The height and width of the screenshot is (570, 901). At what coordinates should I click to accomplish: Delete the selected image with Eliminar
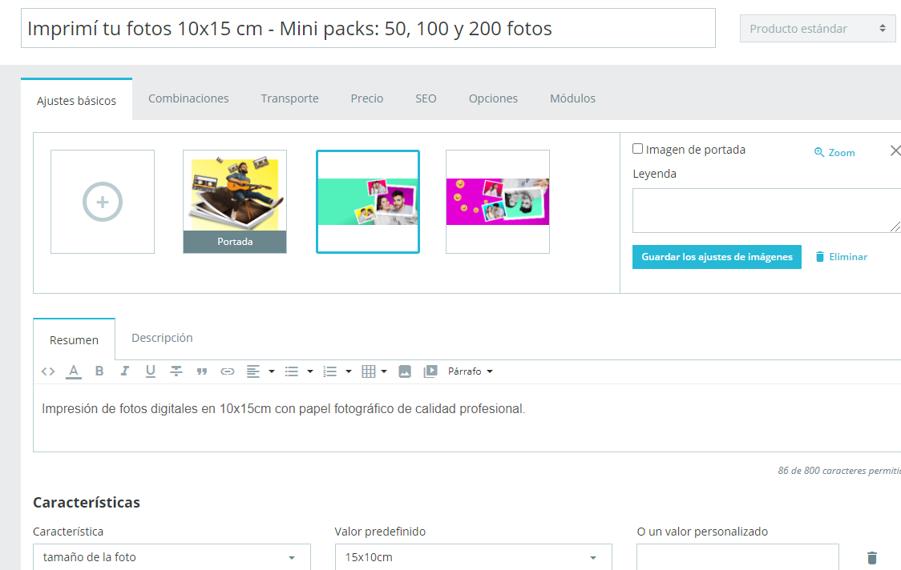click(x=841, y=257)
